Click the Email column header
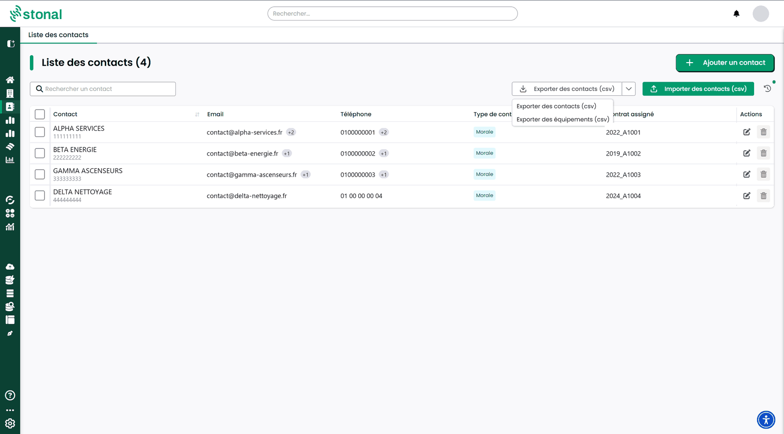Viewport: 784px width, 434px height. [x=215, y=114]
